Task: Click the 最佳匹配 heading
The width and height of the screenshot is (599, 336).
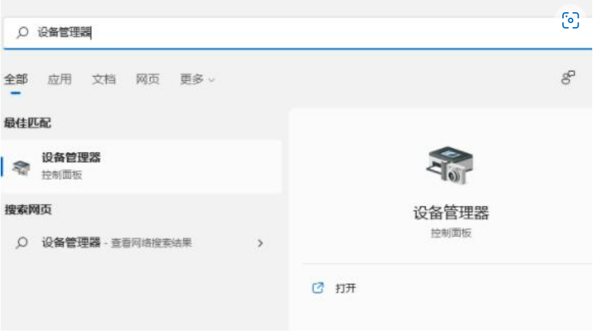Action: pos(27,123)
